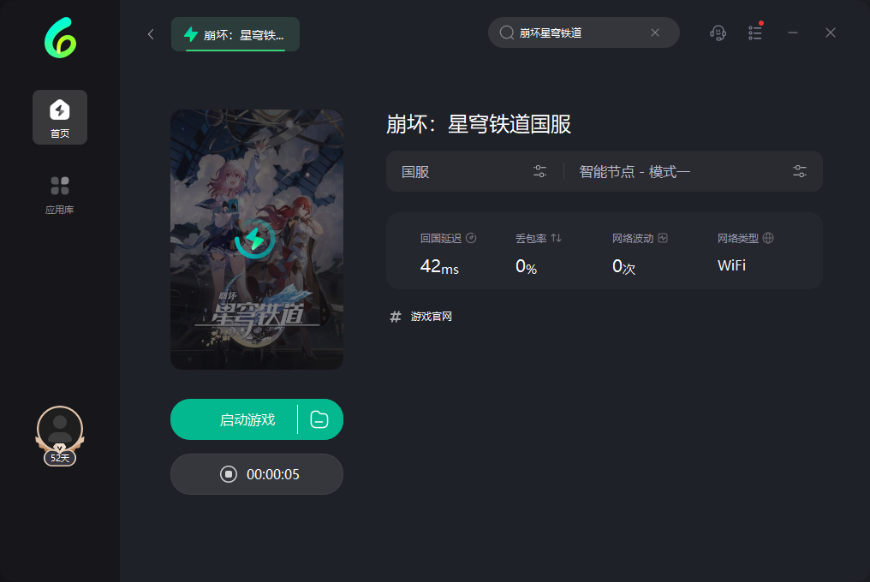Open the menu list icon with red dot
Viewport: 870px width, 582px height.
[x=755, y=33]
